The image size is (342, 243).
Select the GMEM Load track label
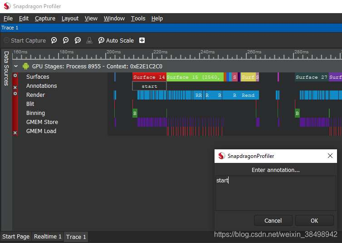click(41, 131)
